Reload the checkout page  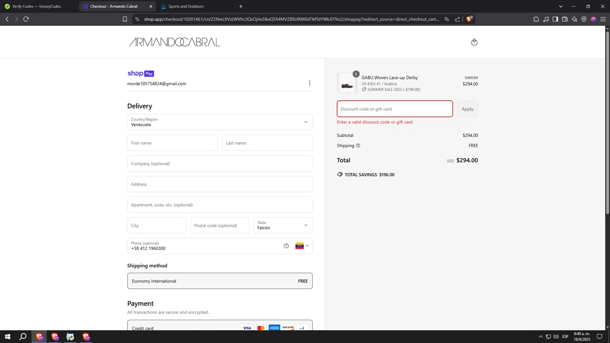tap(26, 19)
